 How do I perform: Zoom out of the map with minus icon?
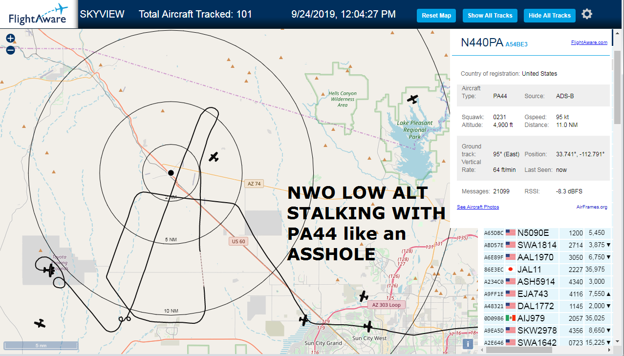[10, 50]
